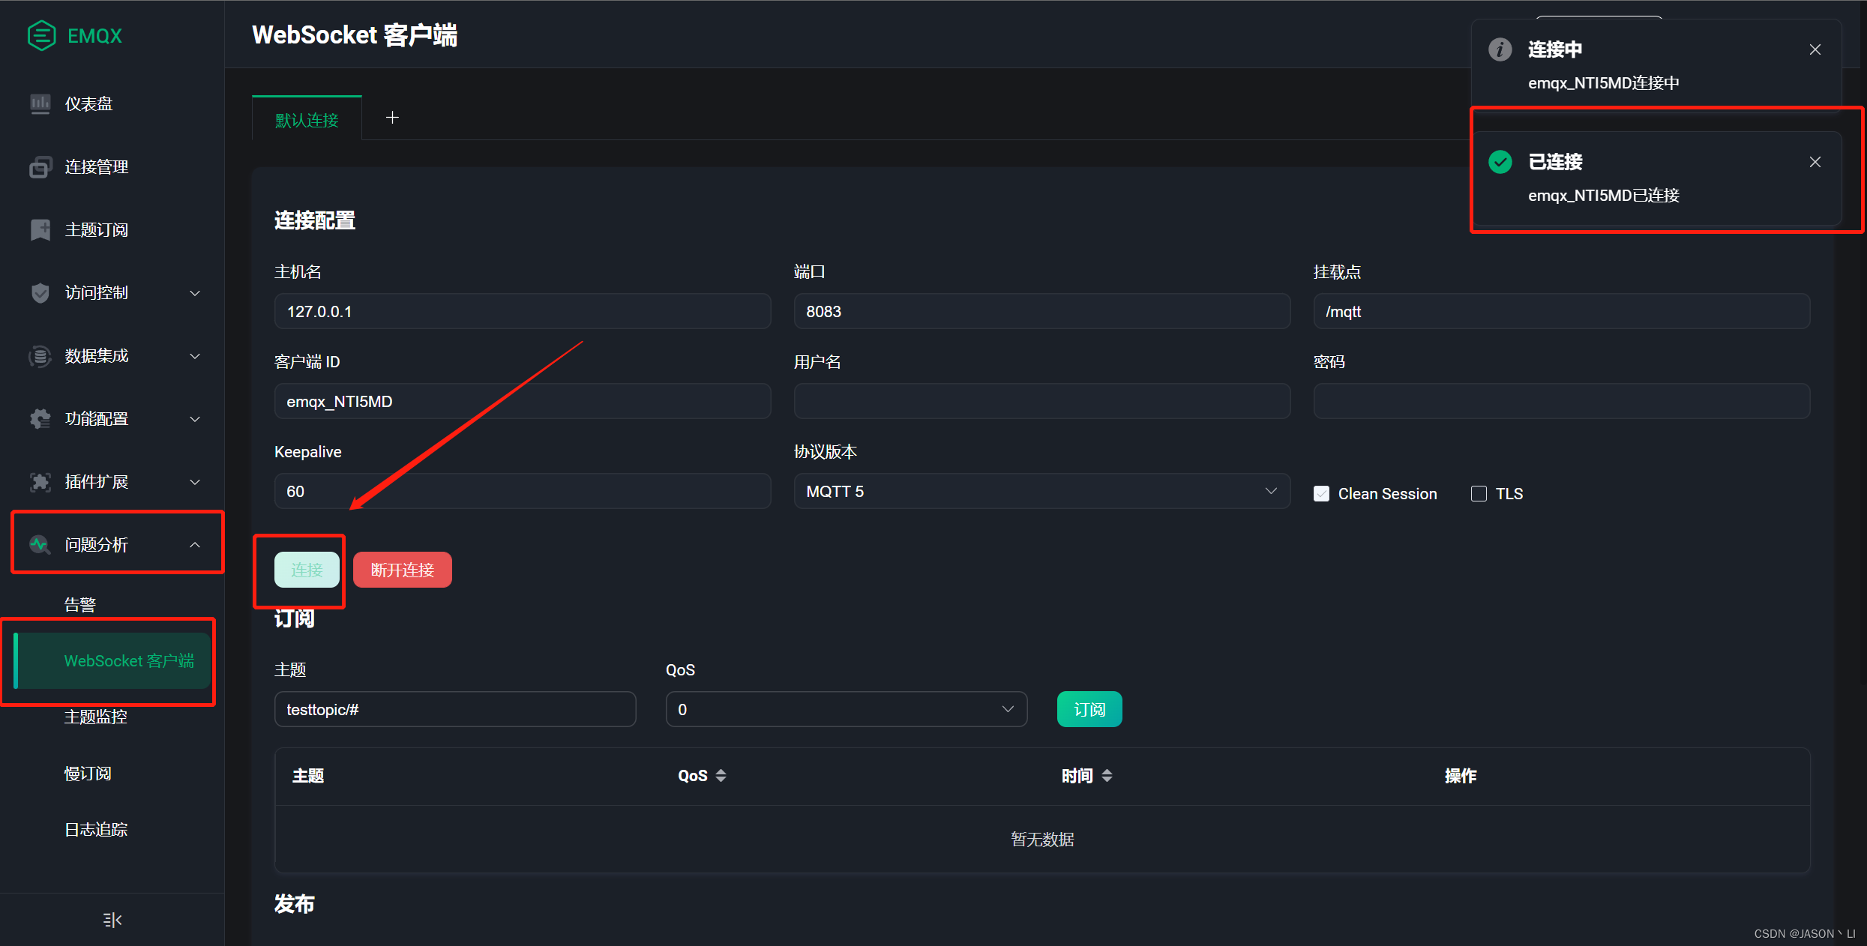Screen dimensions: 1867x946
Task: Click the EMQX logo icon
Action: (x=41, y=35)
